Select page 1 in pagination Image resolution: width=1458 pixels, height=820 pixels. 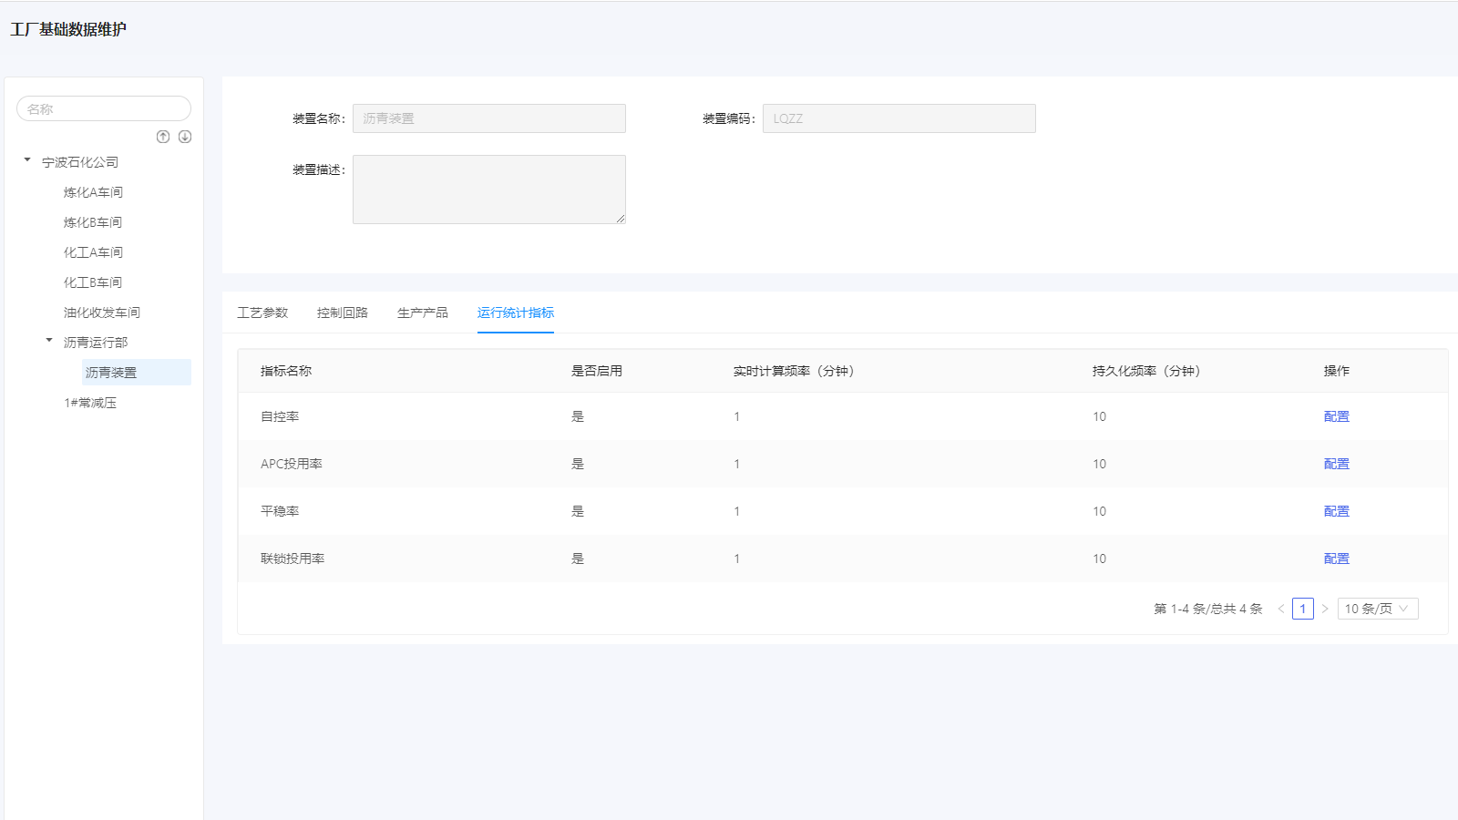(1302, 609)
